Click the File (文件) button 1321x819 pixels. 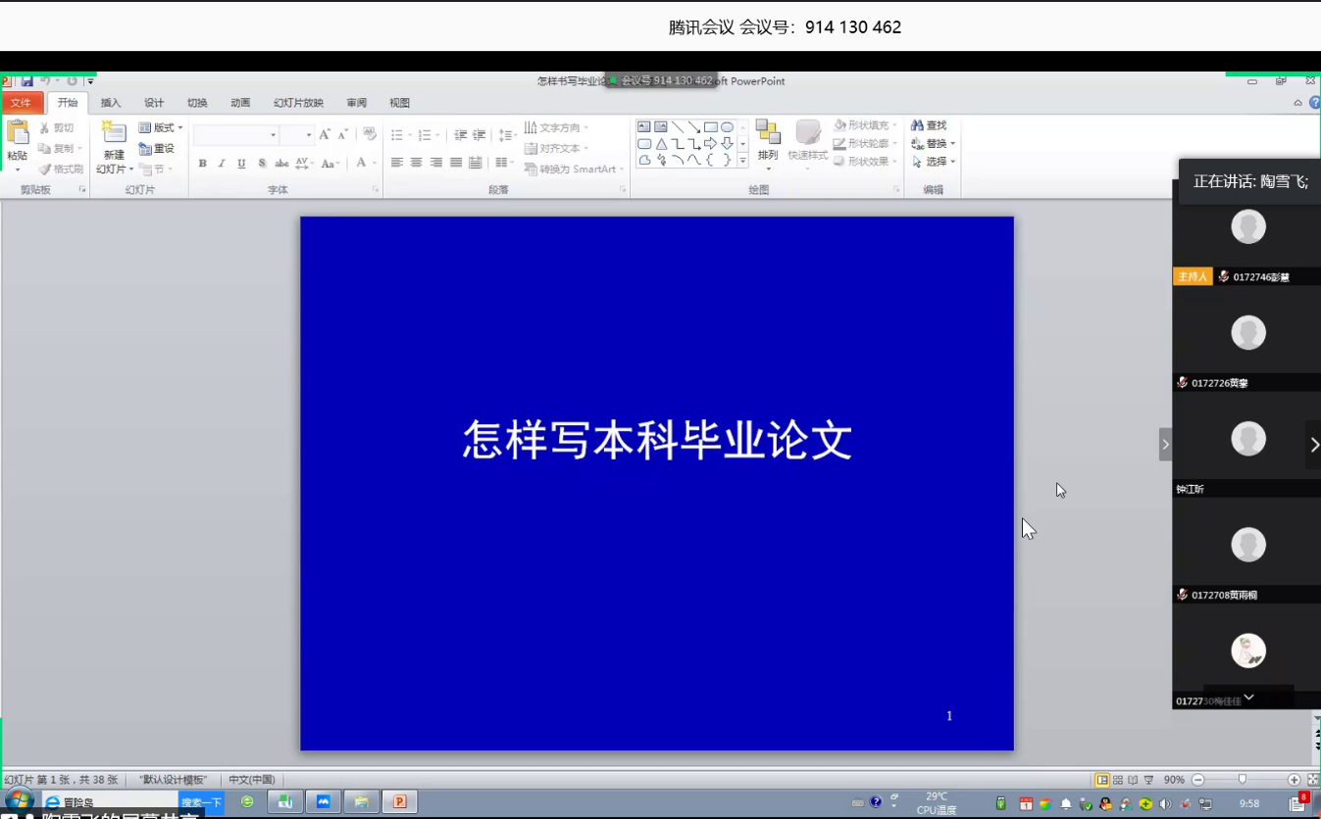coord(21,103)
